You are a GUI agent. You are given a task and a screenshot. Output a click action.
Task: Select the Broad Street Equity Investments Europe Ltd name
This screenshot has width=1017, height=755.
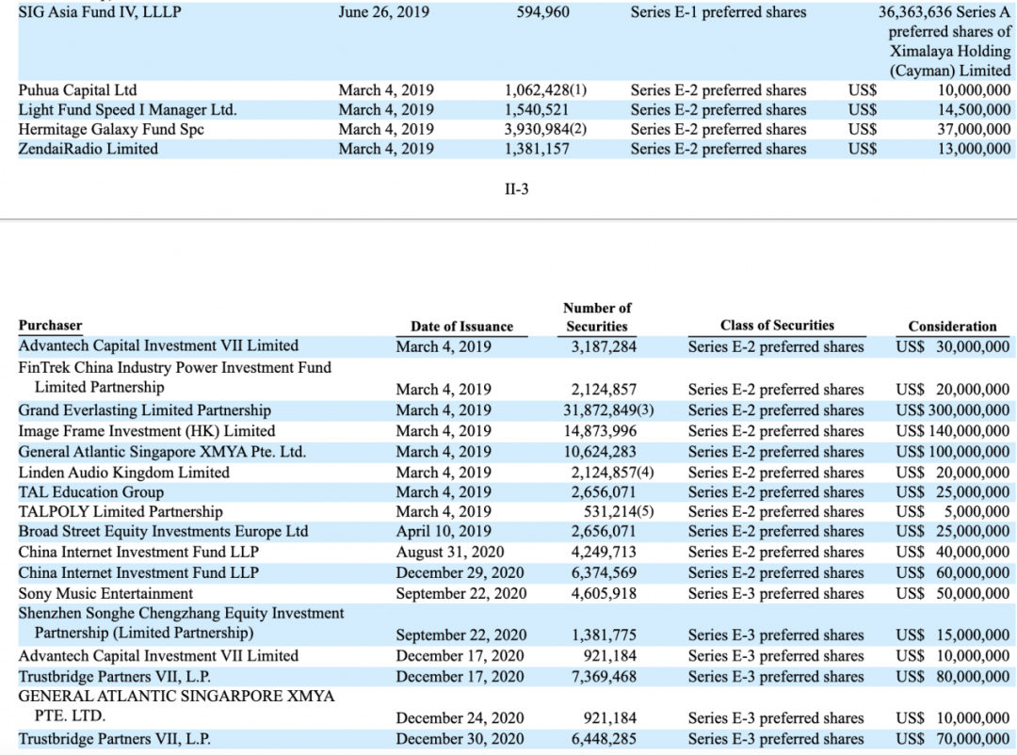[x=163, y=532]
